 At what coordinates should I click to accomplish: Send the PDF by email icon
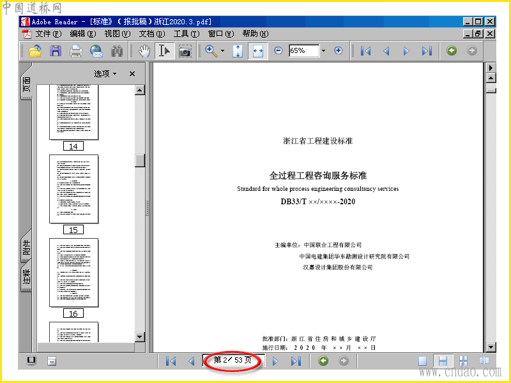point(96,51)
